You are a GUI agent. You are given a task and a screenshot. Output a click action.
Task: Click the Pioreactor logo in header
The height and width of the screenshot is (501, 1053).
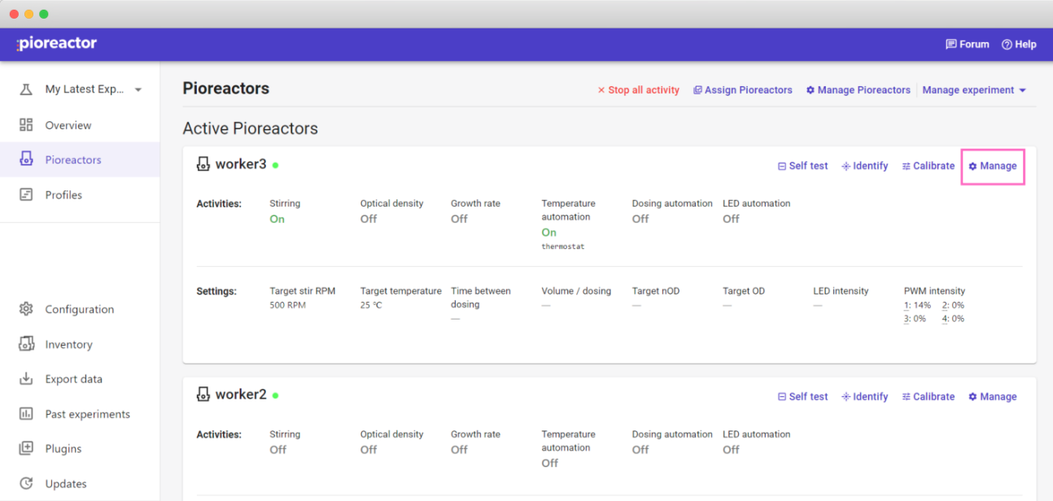(x=57, y=44)
